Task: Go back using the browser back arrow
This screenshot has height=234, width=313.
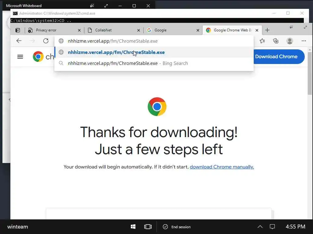Action: click(19, 41)
